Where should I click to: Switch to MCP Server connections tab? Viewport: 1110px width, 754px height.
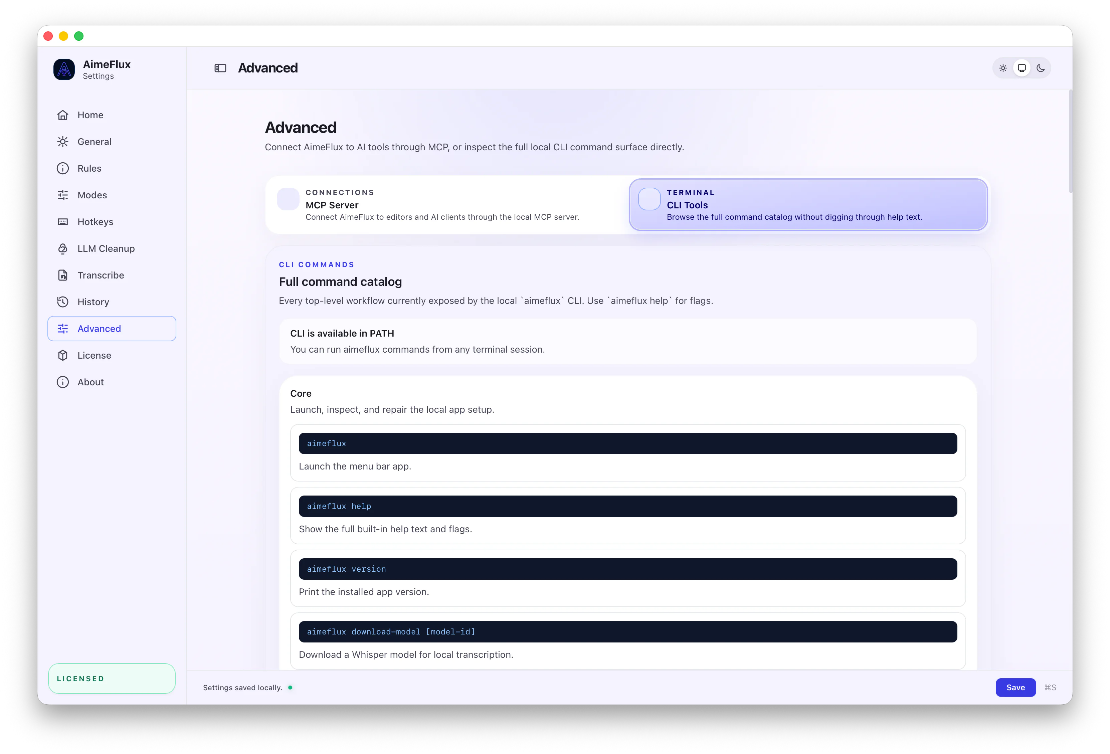(x=447, y=205)
